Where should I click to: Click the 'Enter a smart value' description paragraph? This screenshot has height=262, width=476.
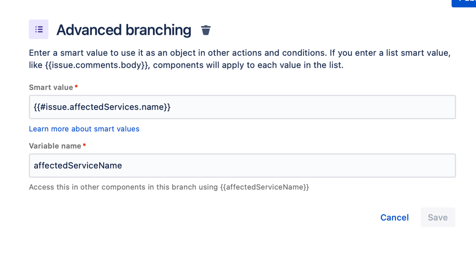[x=240, y=59]
